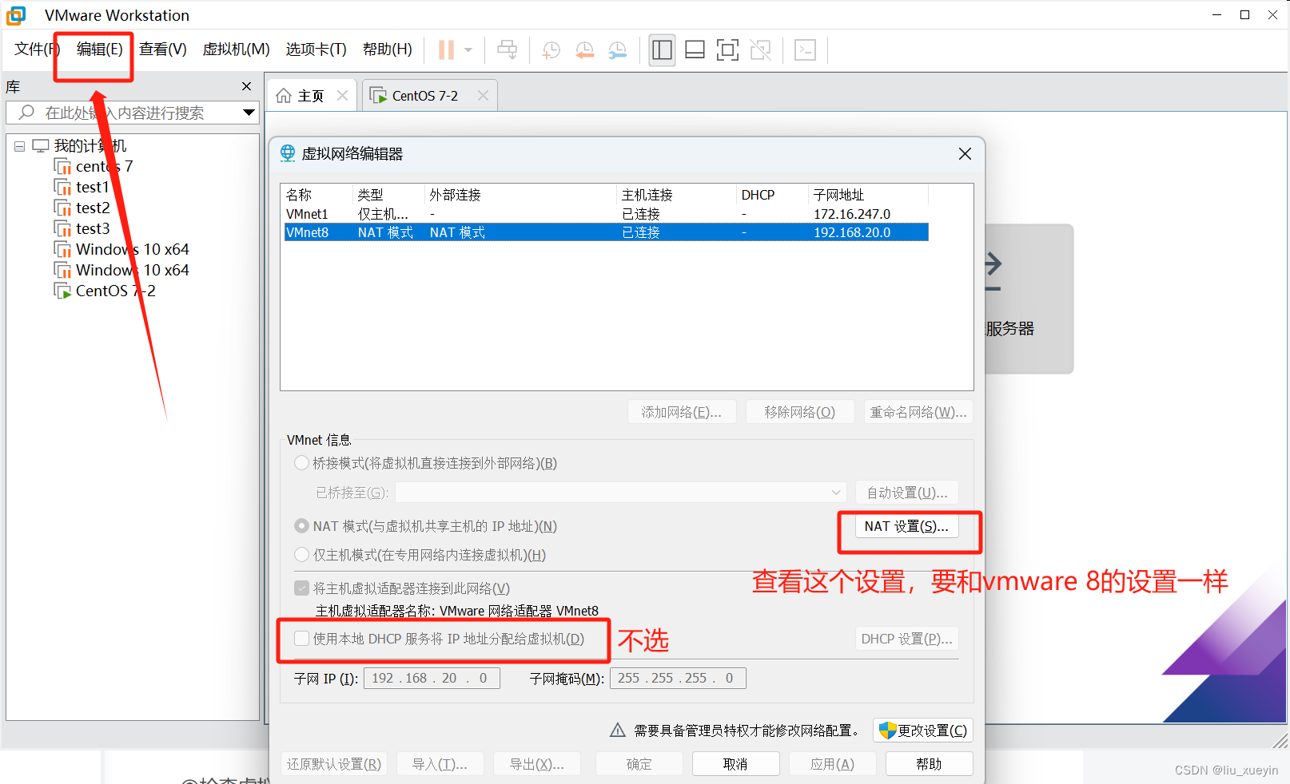
Task: Close the library panel
Action: 246,86
